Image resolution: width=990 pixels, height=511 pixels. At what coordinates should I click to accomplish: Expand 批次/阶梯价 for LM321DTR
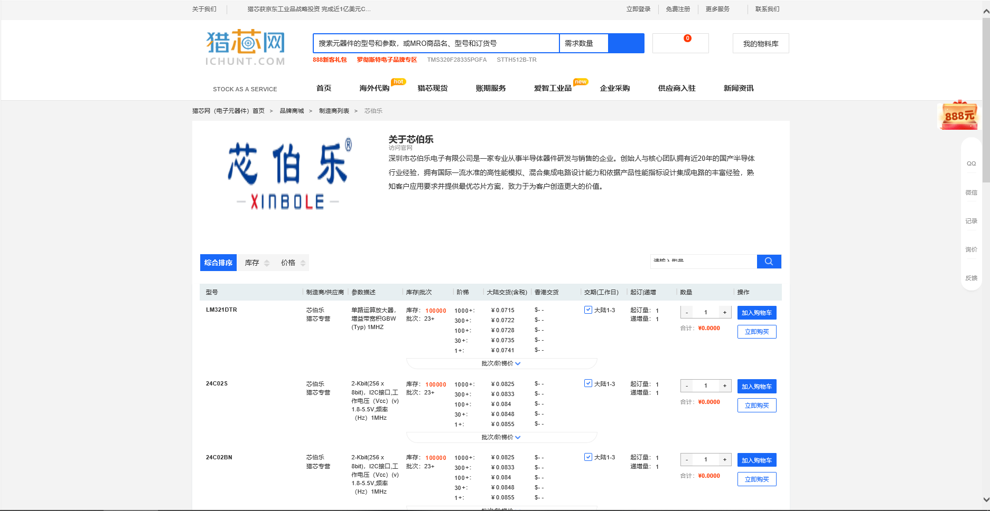501,363
